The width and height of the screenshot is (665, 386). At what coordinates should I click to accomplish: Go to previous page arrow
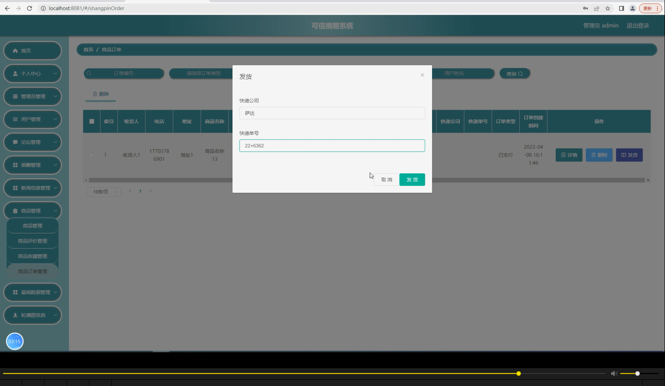click(130, 191)
